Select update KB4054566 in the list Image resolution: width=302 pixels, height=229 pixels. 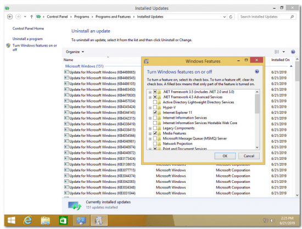pos(102,136)
